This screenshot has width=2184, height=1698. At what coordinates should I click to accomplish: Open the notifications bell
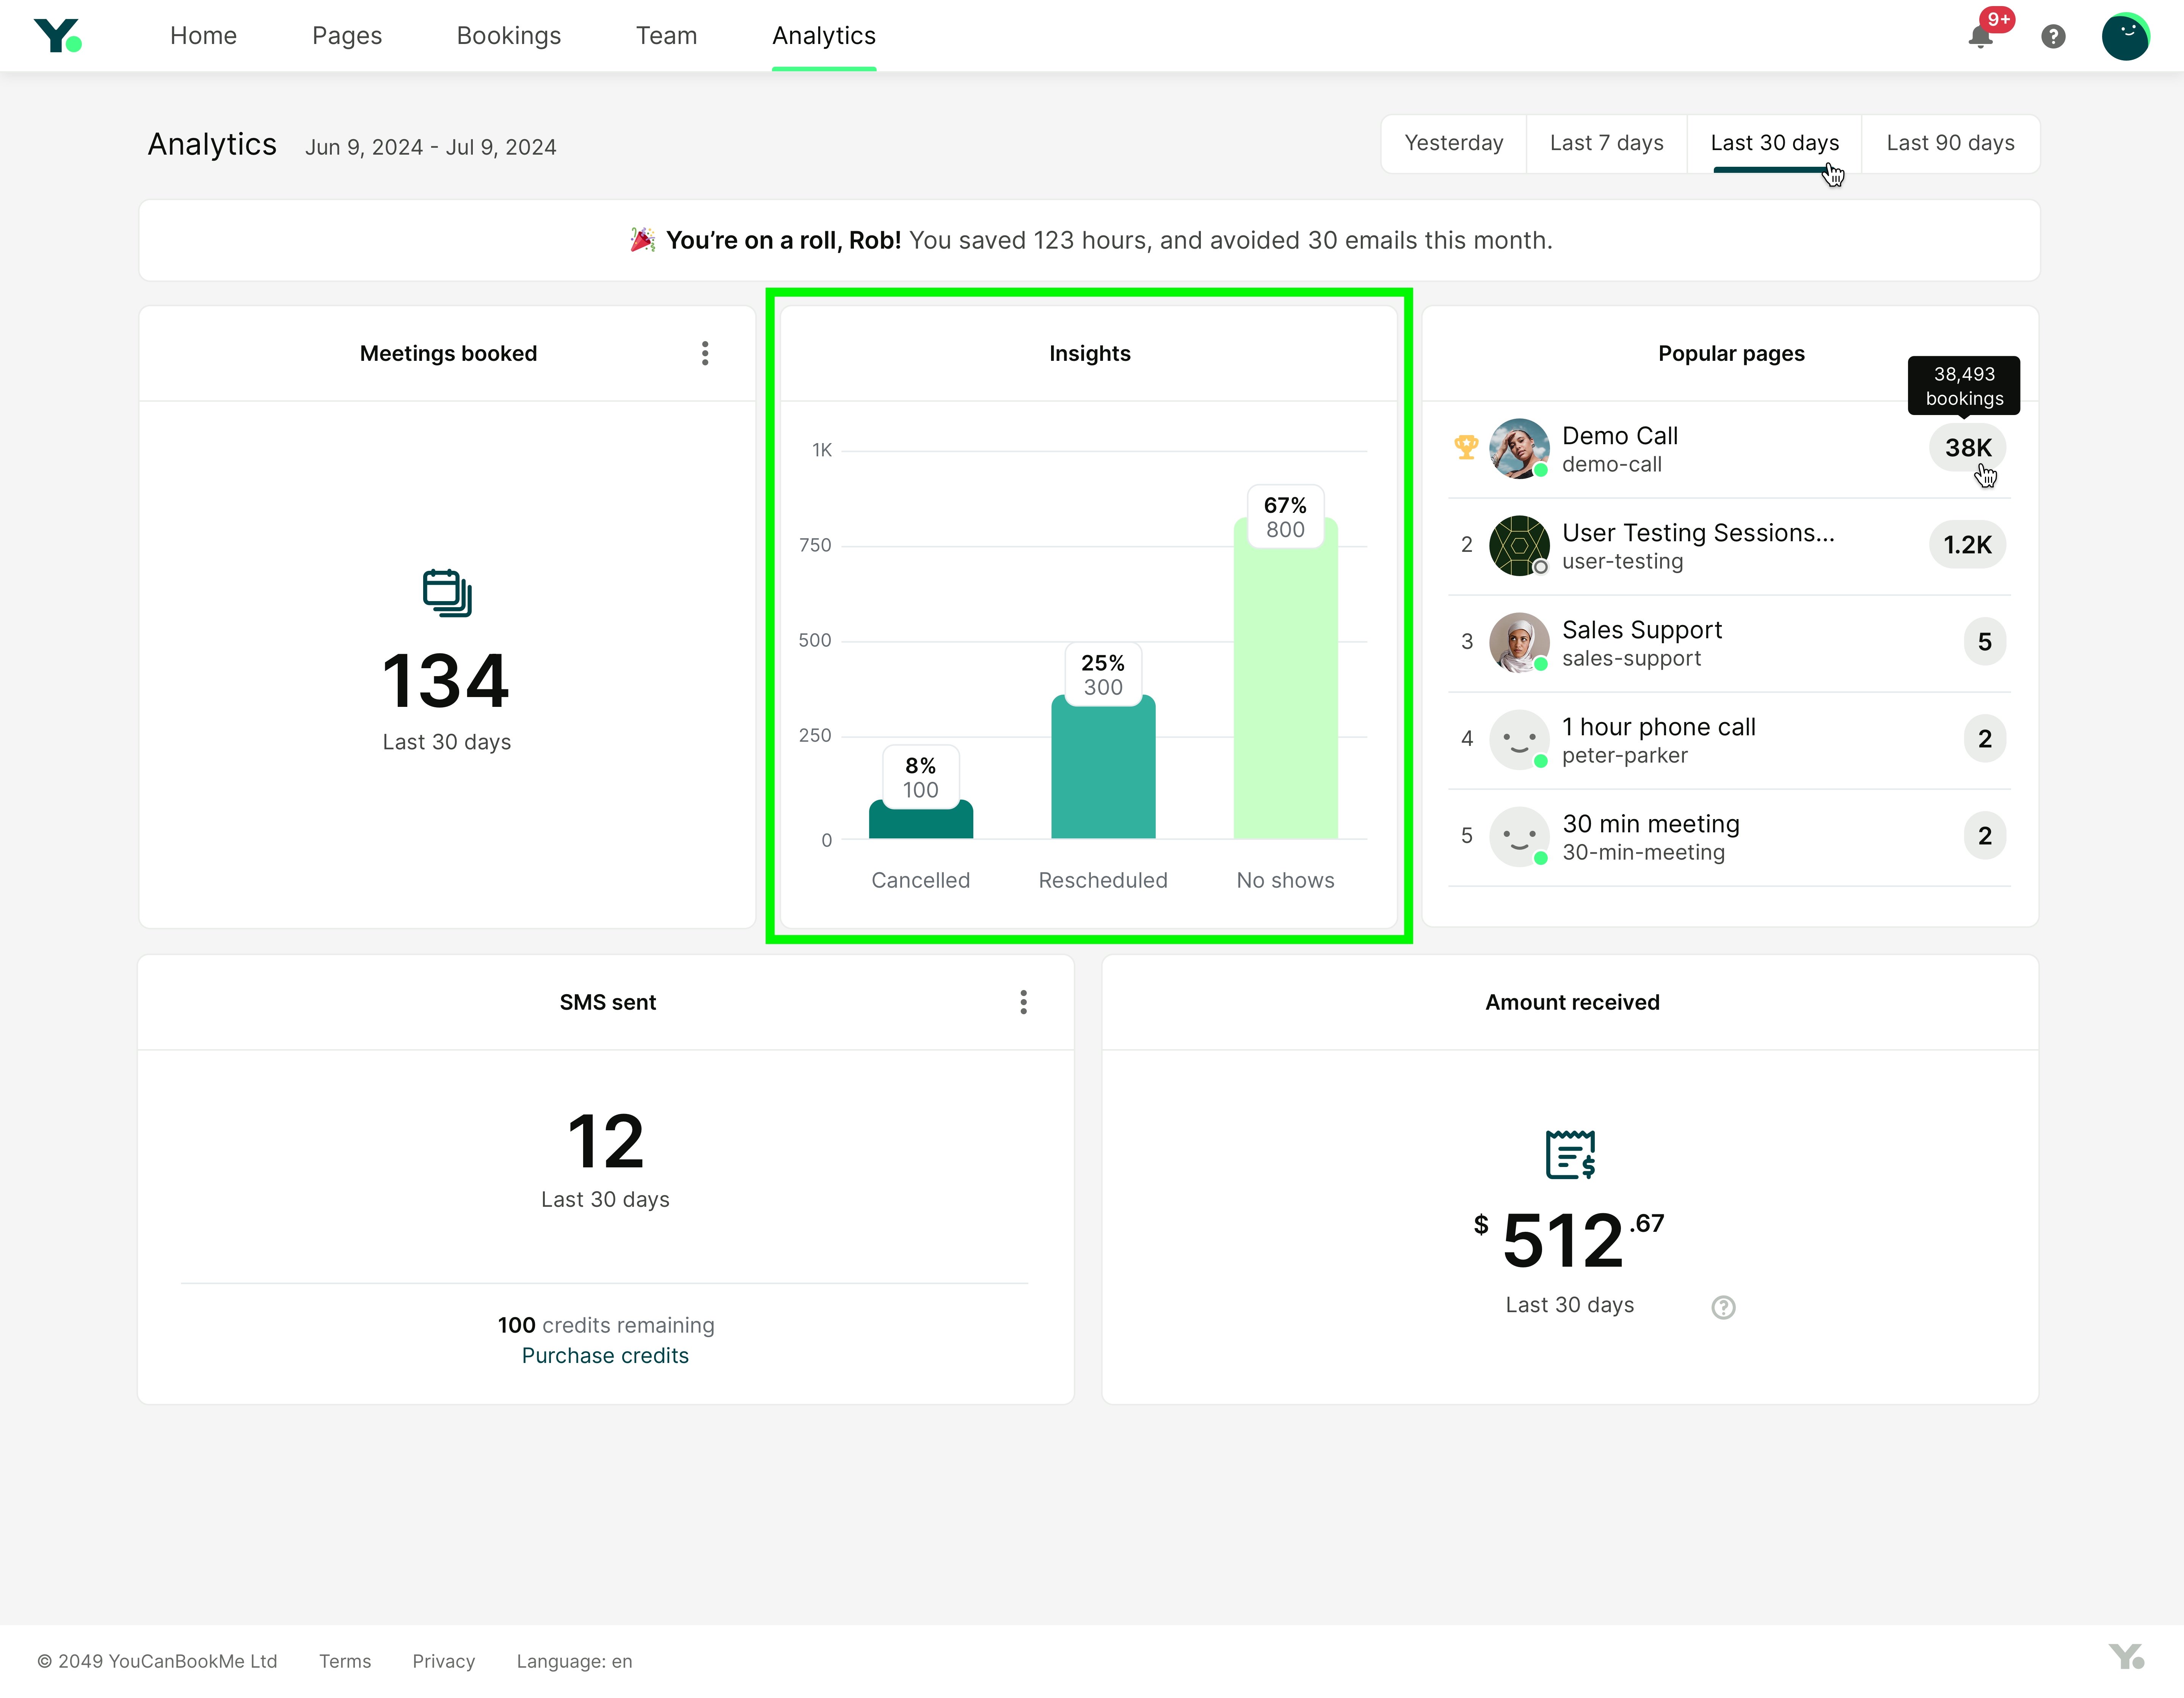1980,37
